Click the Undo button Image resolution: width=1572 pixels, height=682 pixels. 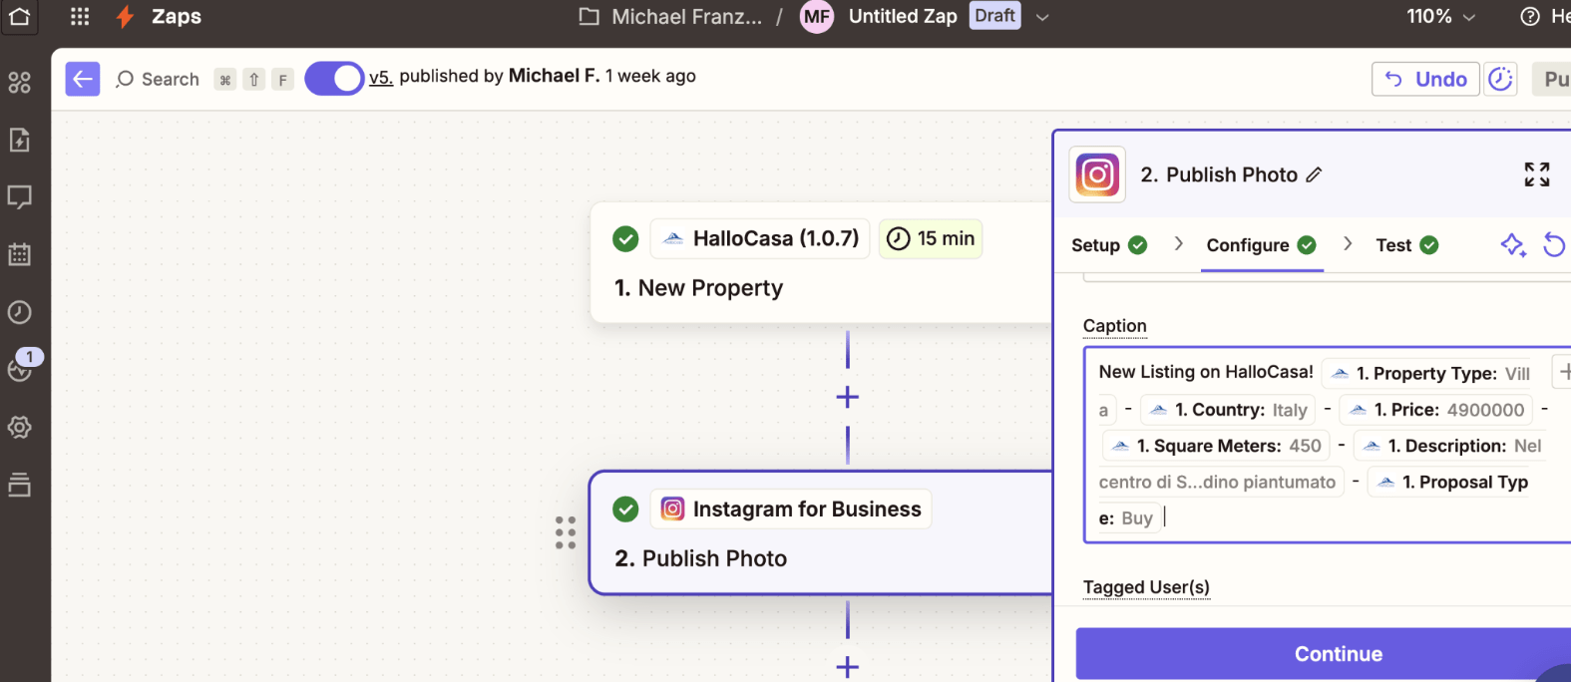[x=1426, y=79]
